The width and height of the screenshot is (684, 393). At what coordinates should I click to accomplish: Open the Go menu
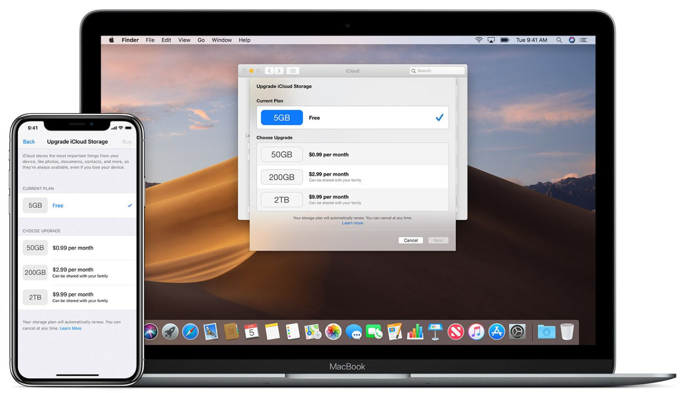click(201, 40)
